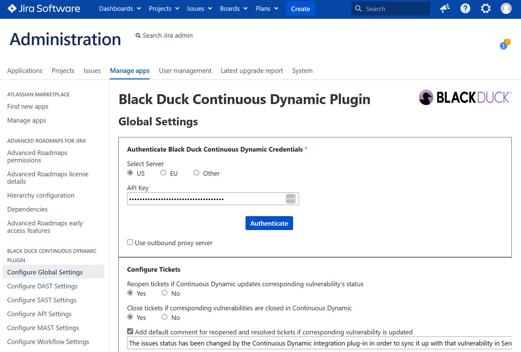Switch to the System admin tab
The height and width of the screenshot is (352, 521).
pos(302,71)
